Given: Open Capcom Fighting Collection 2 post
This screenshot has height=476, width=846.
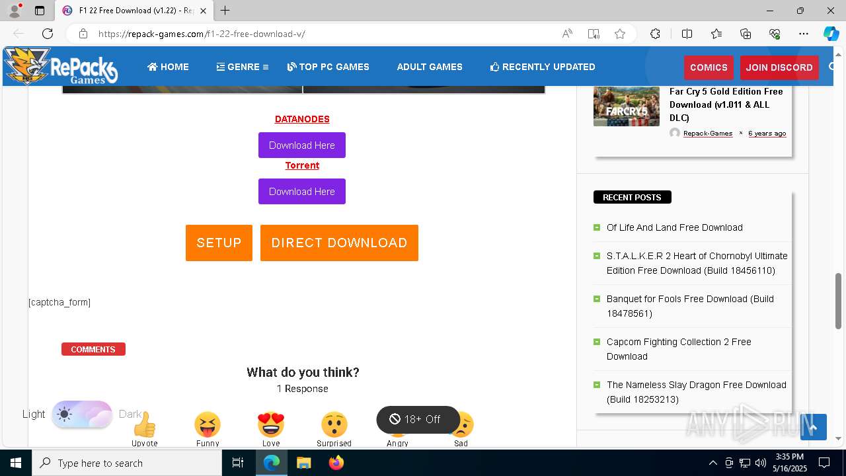Looking at the screenshot, I should coord(679,349).
